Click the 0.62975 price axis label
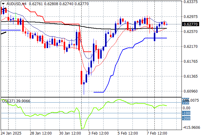This screenshot has width=201, height=137. [191, 17]
